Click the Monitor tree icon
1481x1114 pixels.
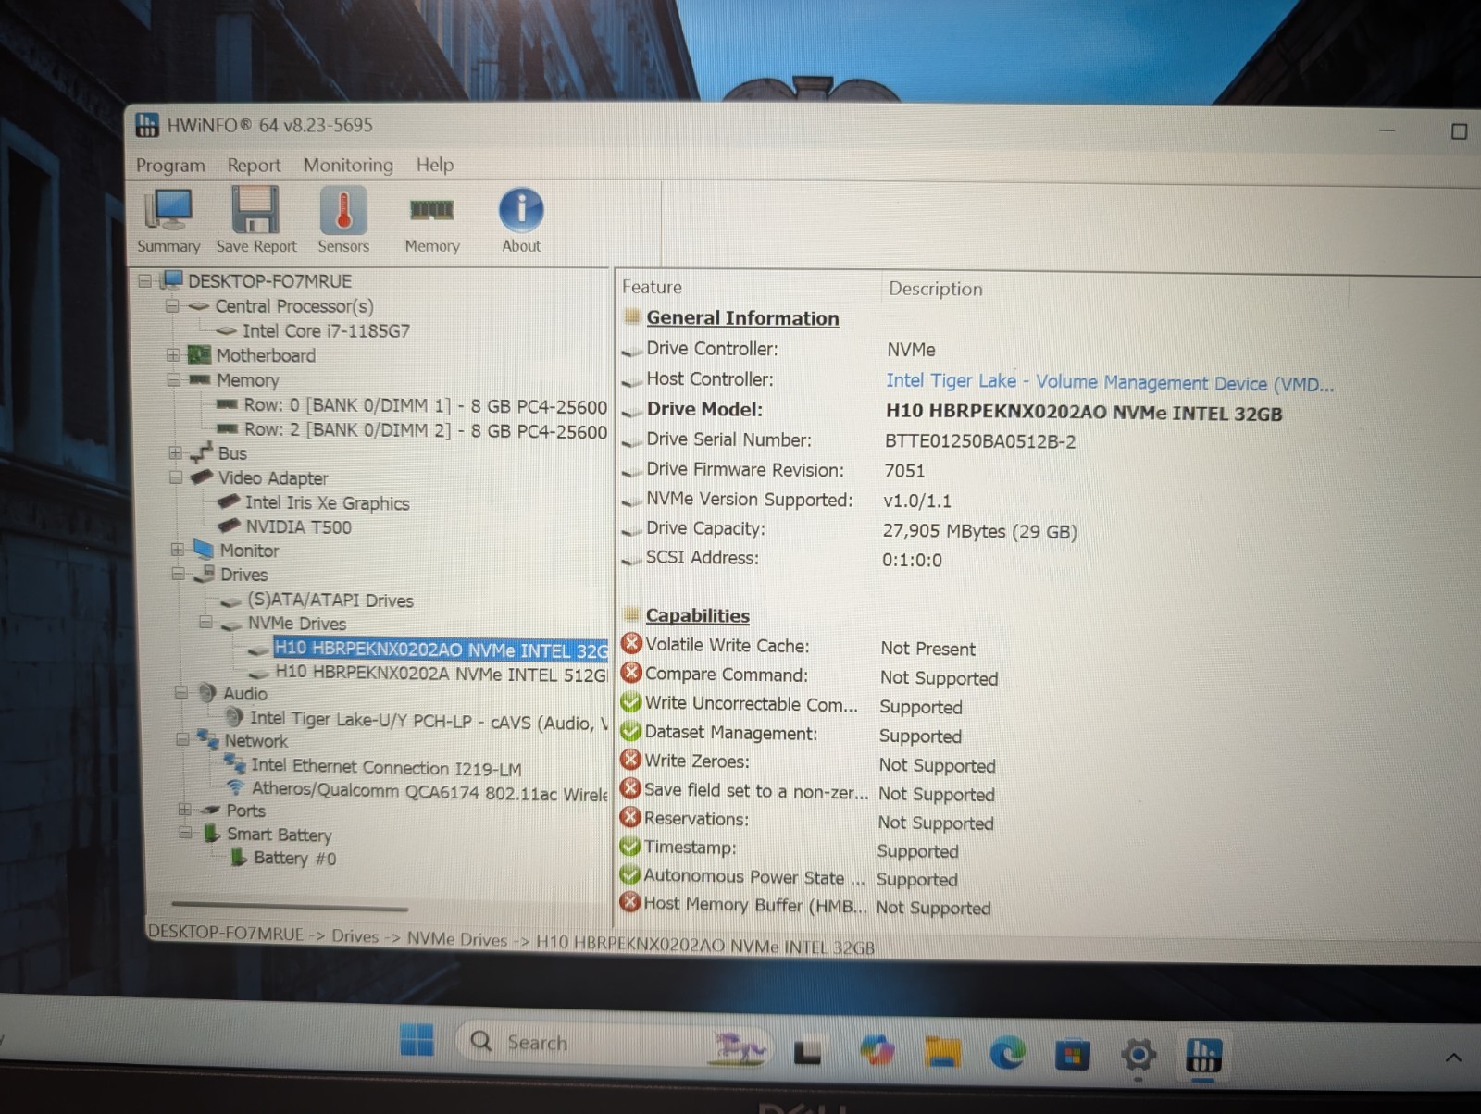click(x=204, y=550)
